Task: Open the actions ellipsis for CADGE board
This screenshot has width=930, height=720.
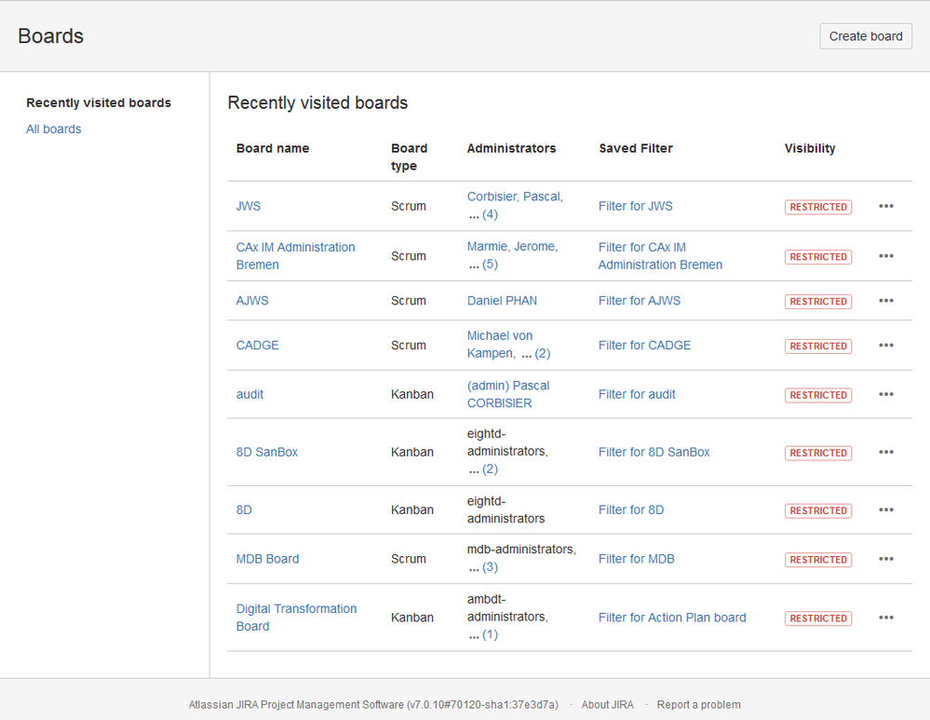Action: [x=885, y=346]
